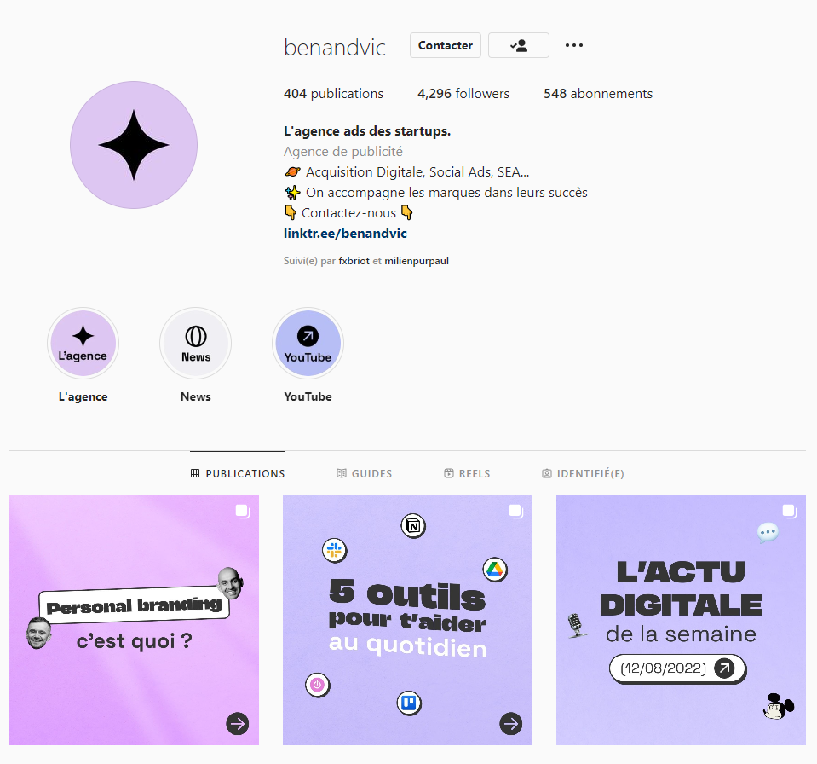The height and width of the screenshot is (764, 817).
Task: Click the following status person icon button
Action: click(x=519, y=45)
